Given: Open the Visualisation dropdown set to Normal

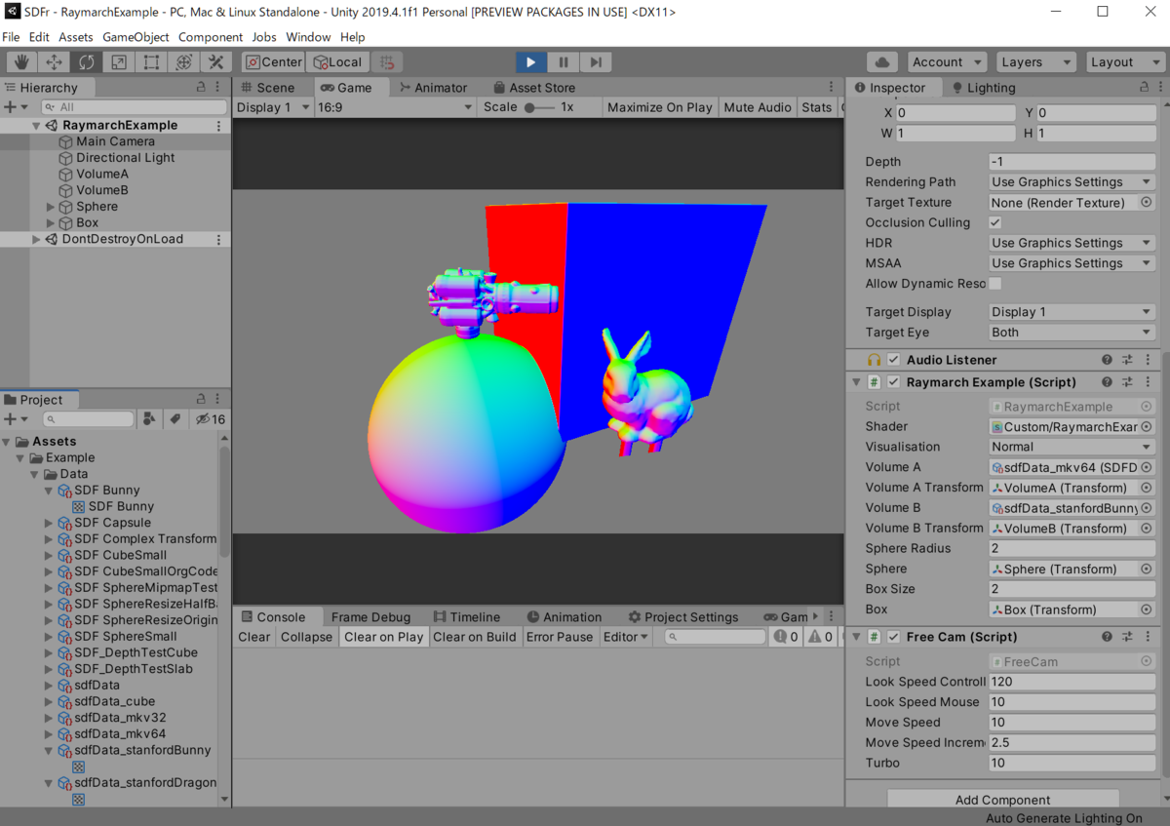Looking at the screenshot, I should click(x=1071, y=446).
